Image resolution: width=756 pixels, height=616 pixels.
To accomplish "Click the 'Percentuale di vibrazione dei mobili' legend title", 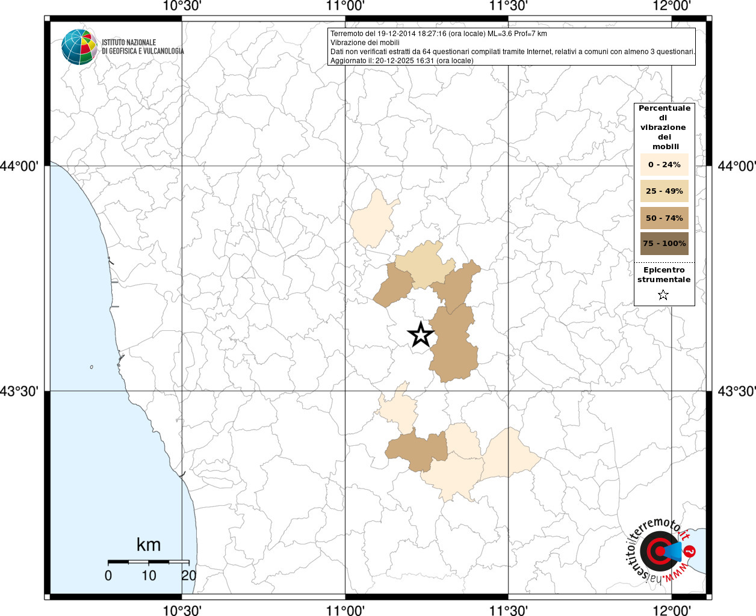I will [x=665, y=128].
